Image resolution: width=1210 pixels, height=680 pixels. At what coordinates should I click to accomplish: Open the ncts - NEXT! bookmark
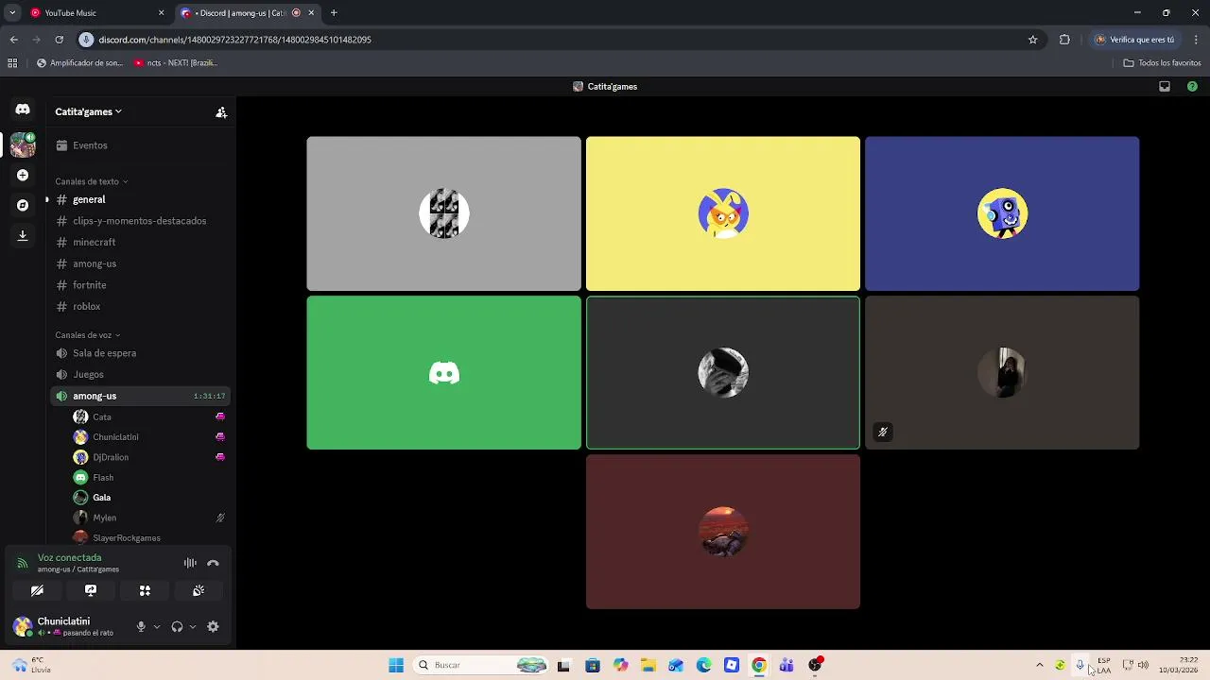tap(177, 63)
